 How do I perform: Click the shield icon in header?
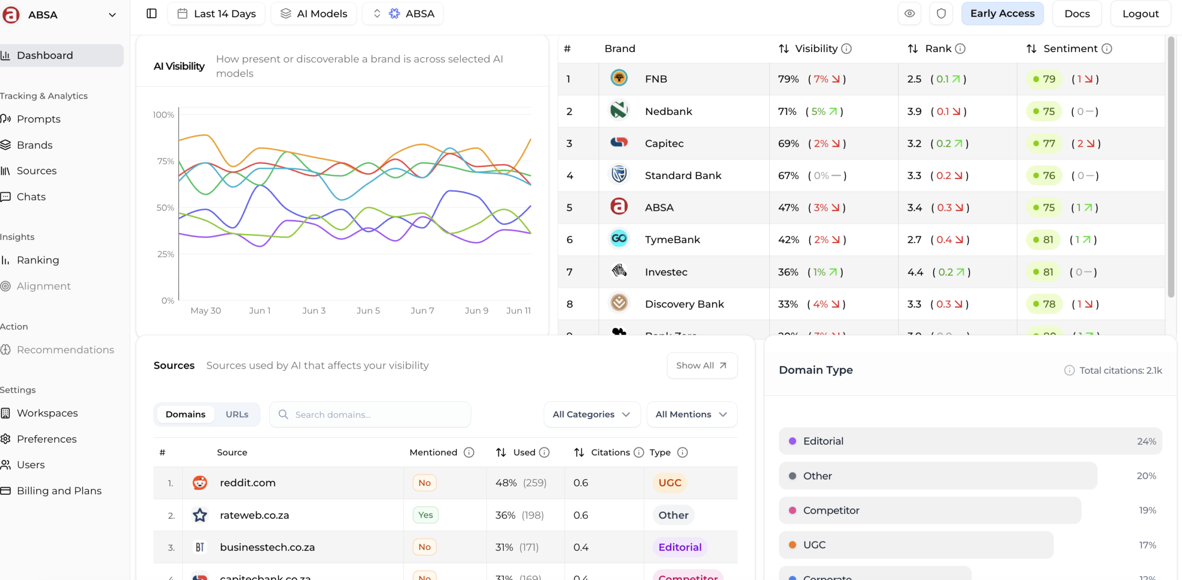(x=941, y=13)
